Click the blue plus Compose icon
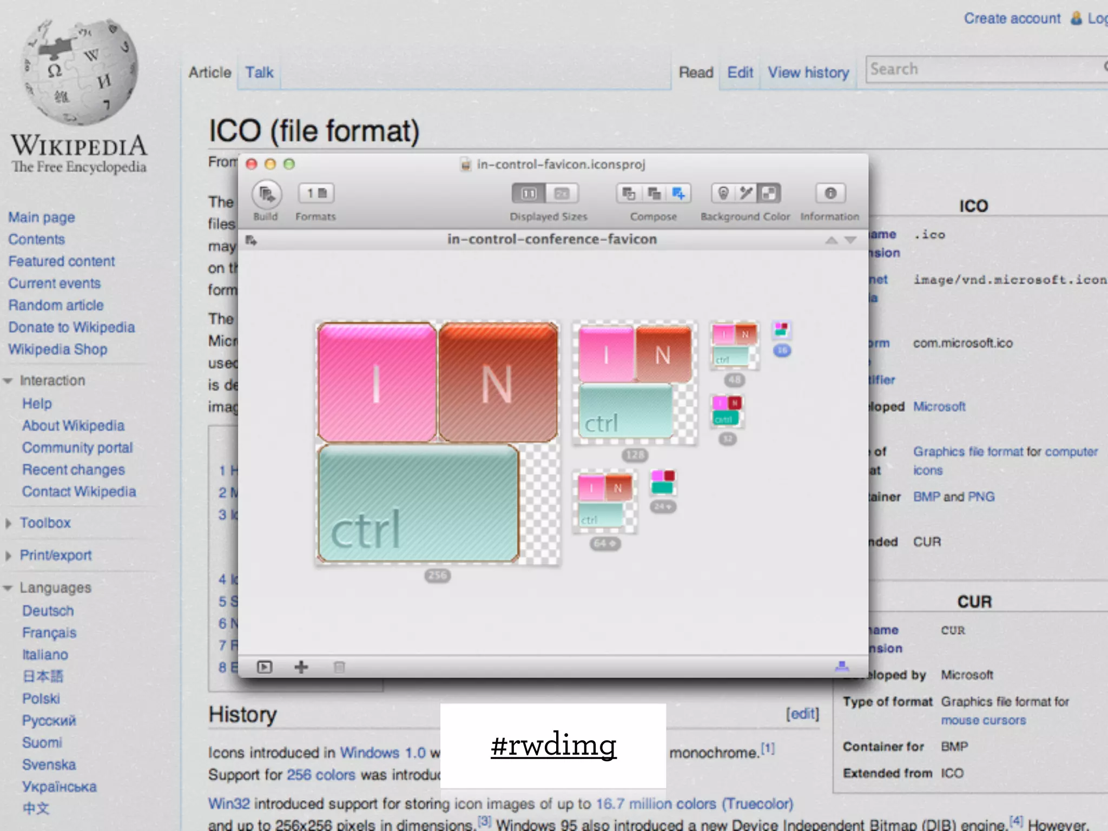The width and height of the screenshot is (1108, 831). [x=678, y=193]
